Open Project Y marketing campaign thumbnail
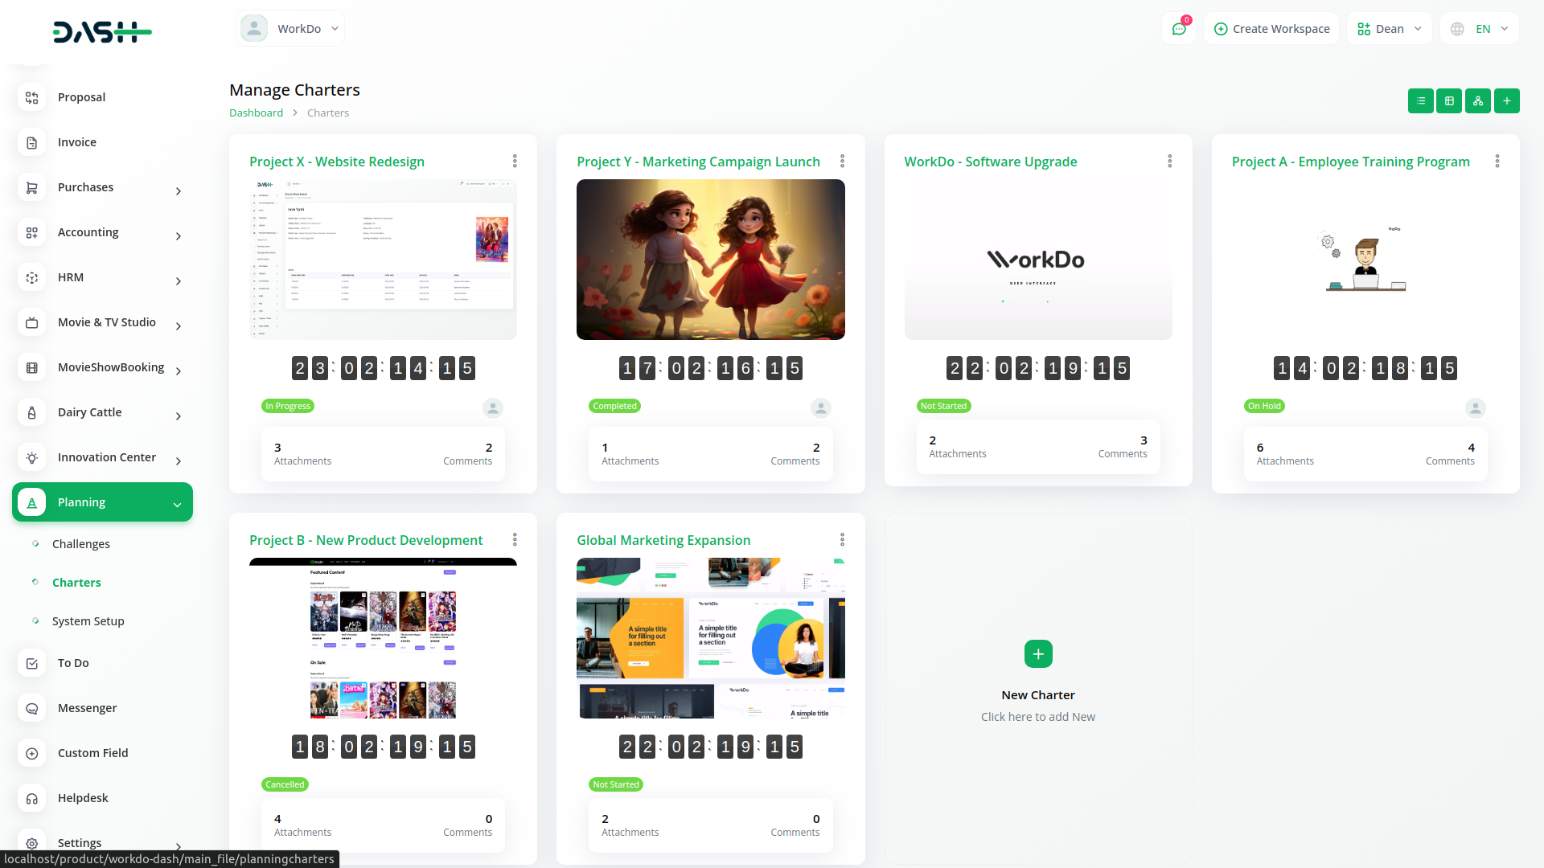The width and height of the screenshot is (1544, 868). [710, 260]
